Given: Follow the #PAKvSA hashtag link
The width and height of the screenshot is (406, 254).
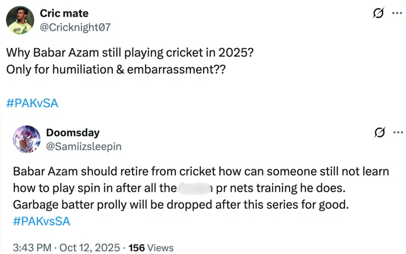Looking at the screenshot, I should 32,103.
